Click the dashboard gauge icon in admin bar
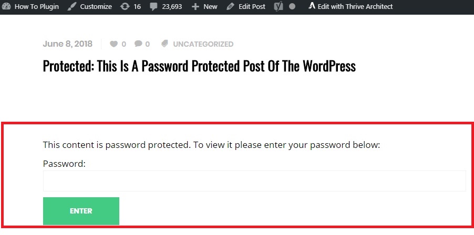Image resolution: width=474 pixels, height=235 pixels. [x=6, y=6]
